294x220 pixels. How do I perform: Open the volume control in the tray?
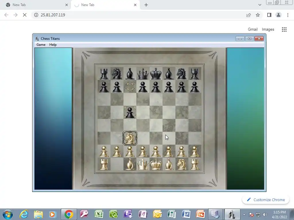click(265, 215)
